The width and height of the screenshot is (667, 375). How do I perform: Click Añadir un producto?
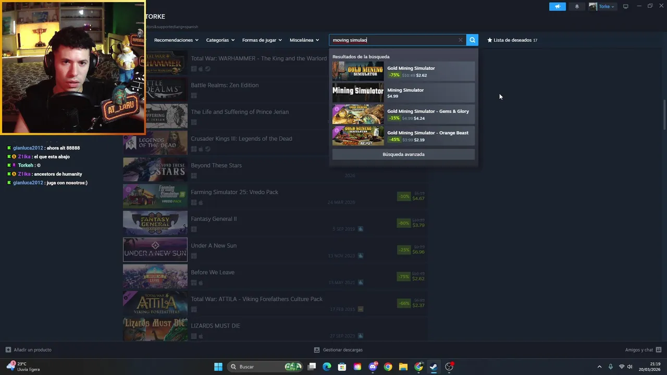tap(33, 350)
